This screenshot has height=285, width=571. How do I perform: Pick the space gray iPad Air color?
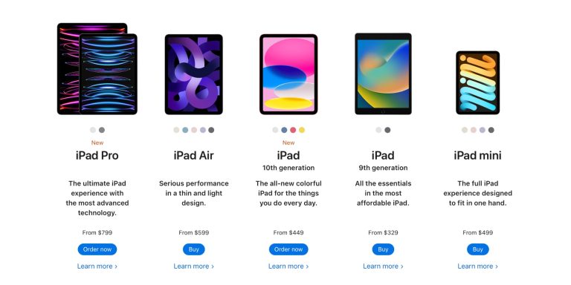[x=211, y=130]
